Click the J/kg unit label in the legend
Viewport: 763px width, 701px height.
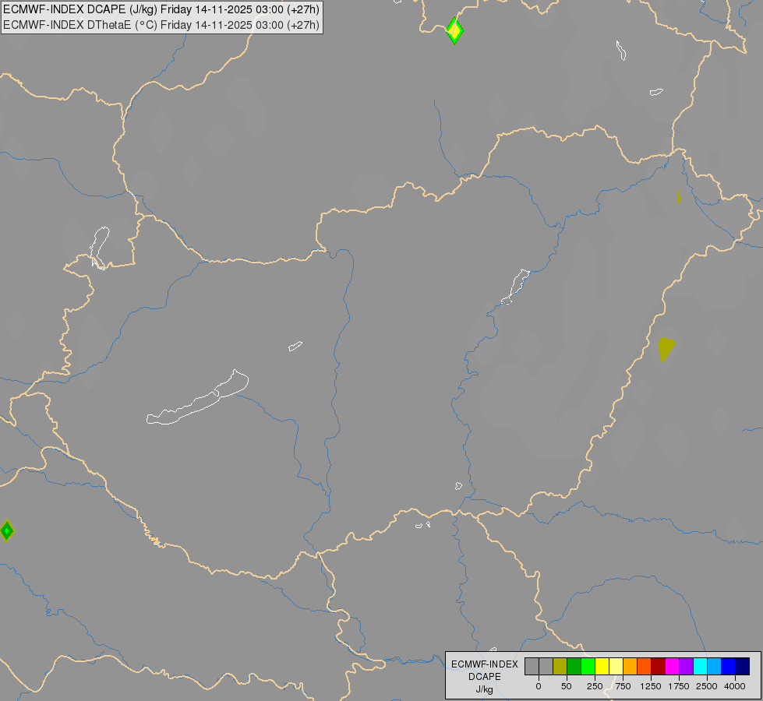[485, 690]
